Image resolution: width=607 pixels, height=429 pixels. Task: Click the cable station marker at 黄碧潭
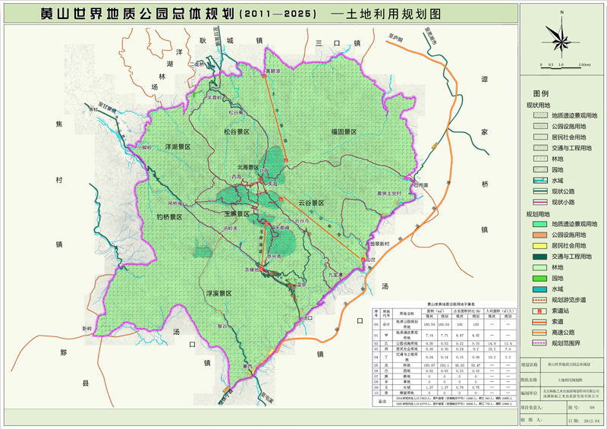point(267,75)
